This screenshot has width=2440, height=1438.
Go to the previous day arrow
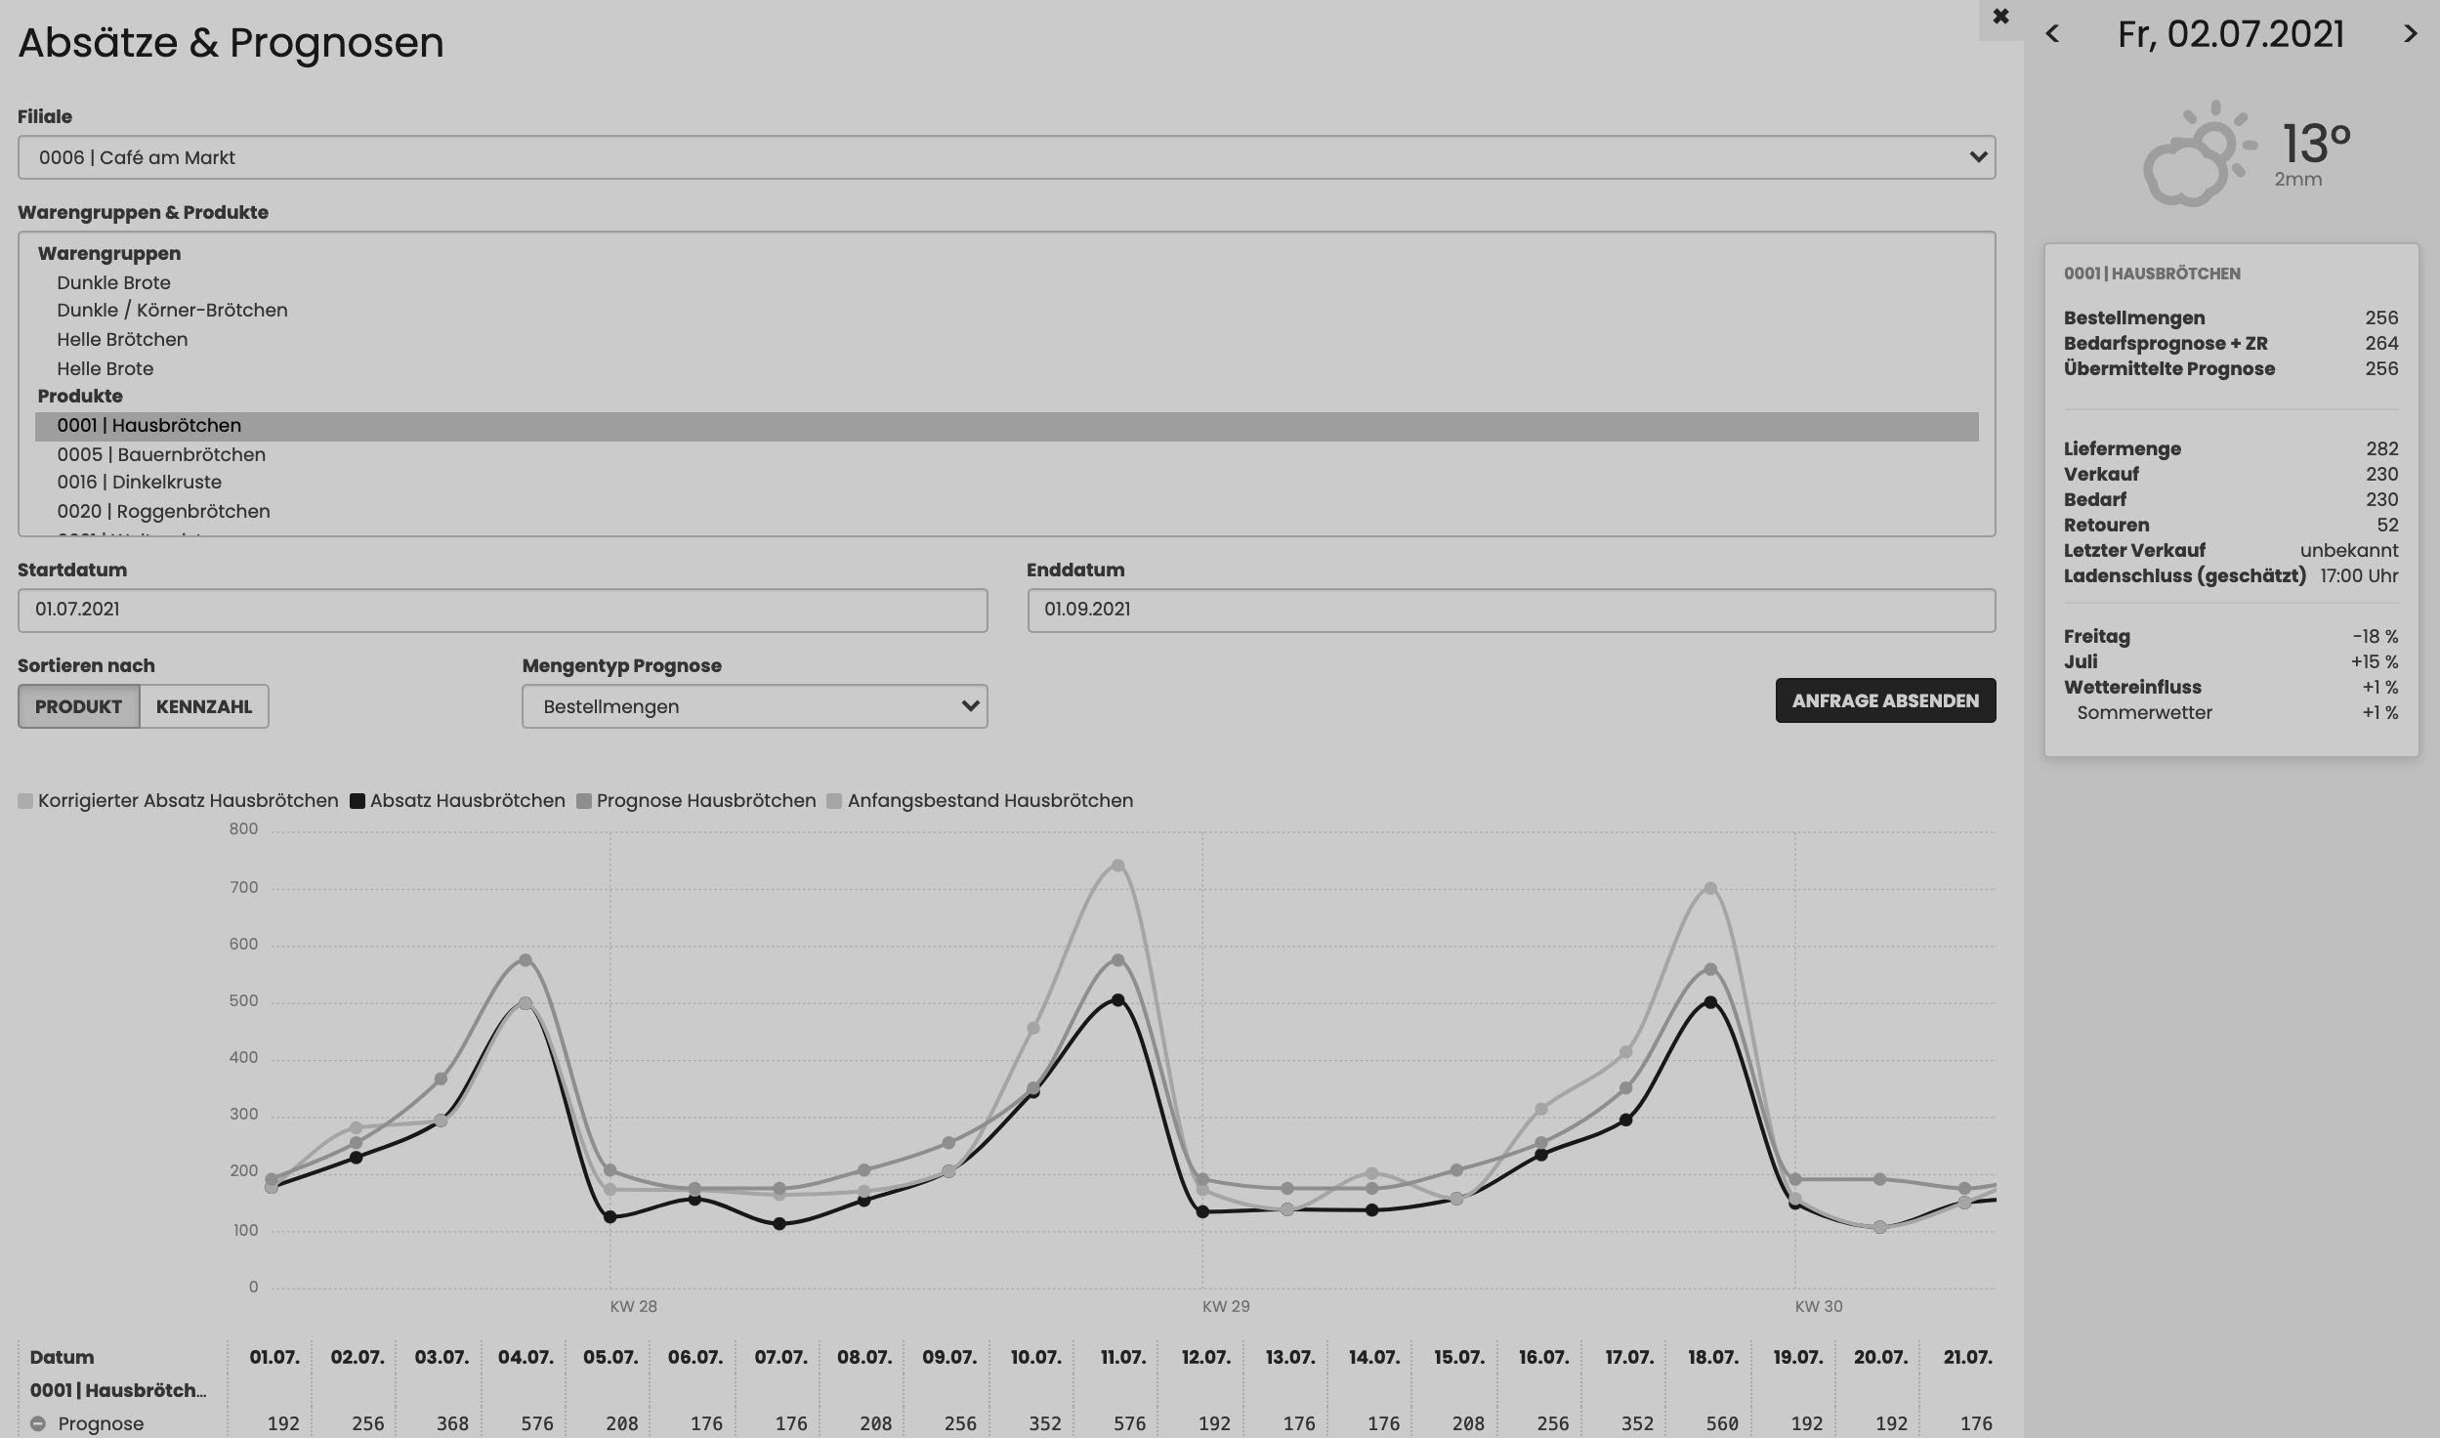coord(2052,34)
